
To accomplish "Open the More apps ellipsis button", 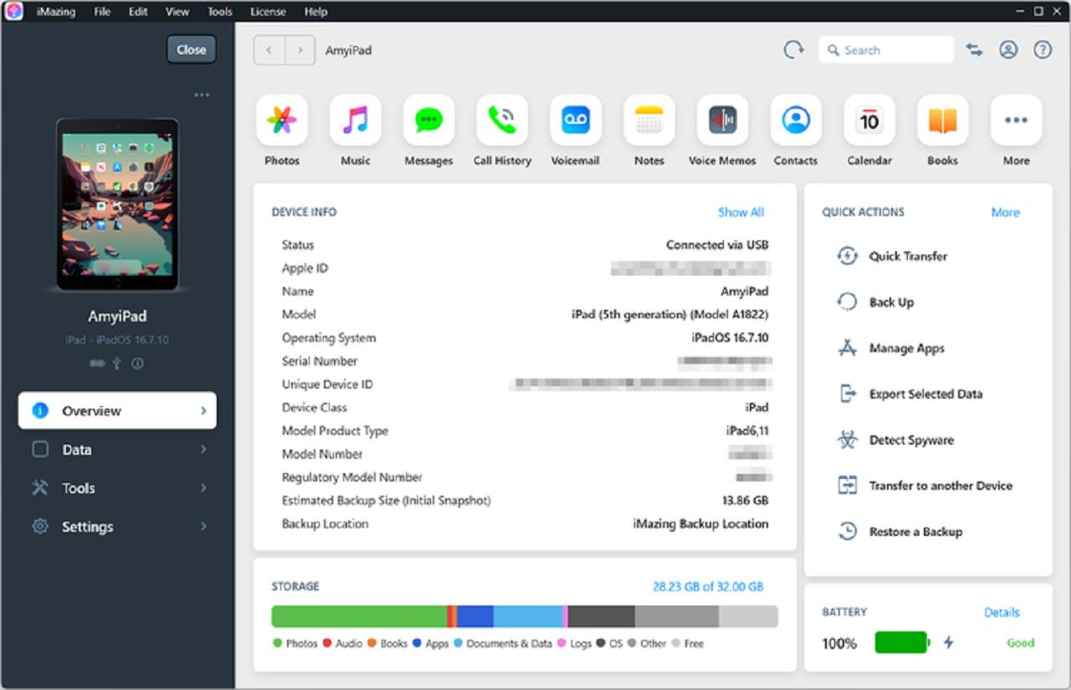I will (x=1016, y=121).
